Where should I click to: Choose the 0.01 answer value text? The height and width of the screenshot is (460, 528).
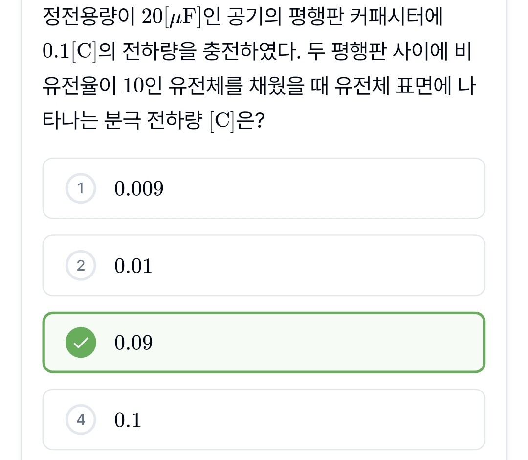tap(133, 266)
